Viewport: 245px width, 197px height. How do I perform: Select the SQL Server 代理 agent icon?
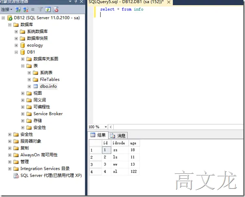click(16, 175)
